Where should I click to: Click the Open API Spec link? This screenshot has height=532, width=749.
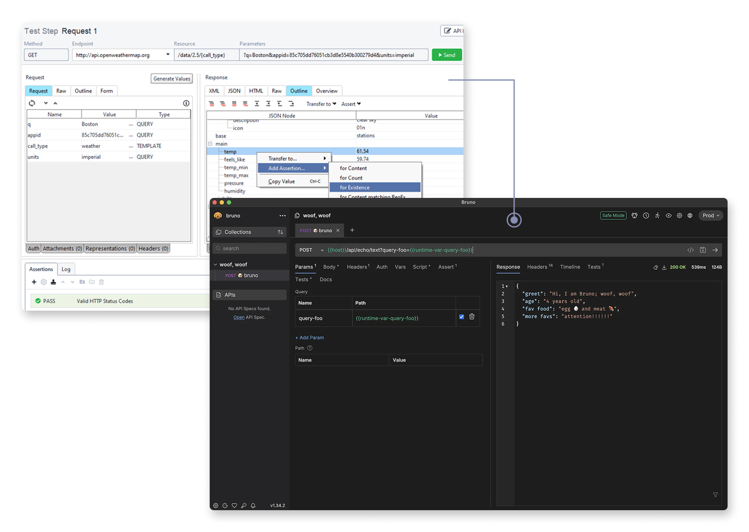click(x=239, y=317)
